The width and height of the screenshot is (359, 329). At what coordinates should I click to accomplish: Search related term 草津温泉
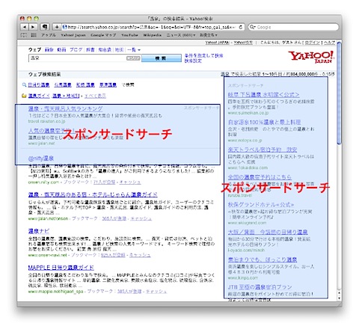[x=108, y=85]
